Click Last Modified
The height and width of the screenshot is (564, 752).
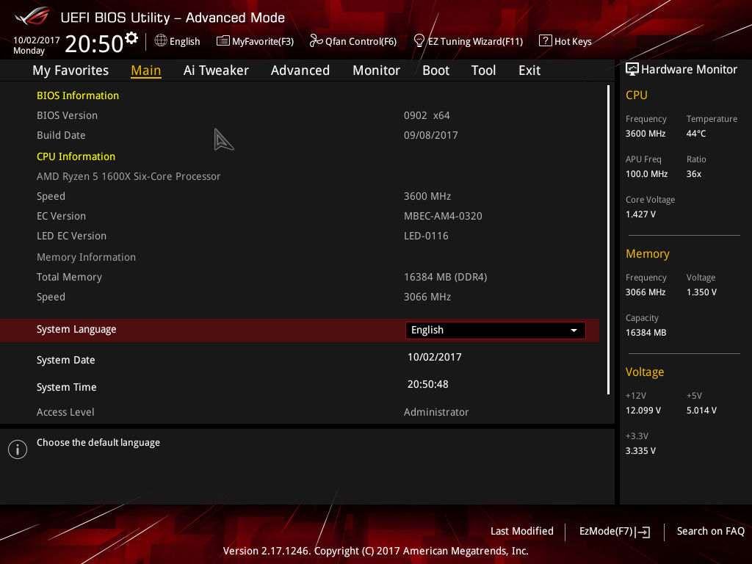(522, 531)
